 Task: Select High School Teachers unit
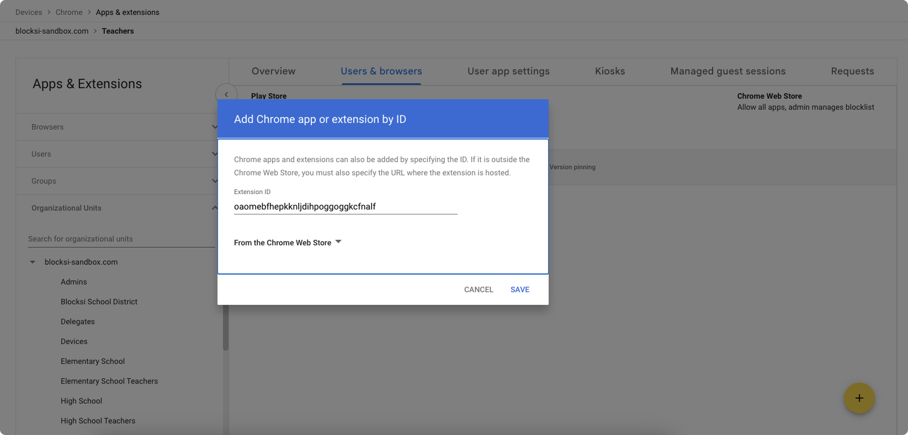pos(98,421)
